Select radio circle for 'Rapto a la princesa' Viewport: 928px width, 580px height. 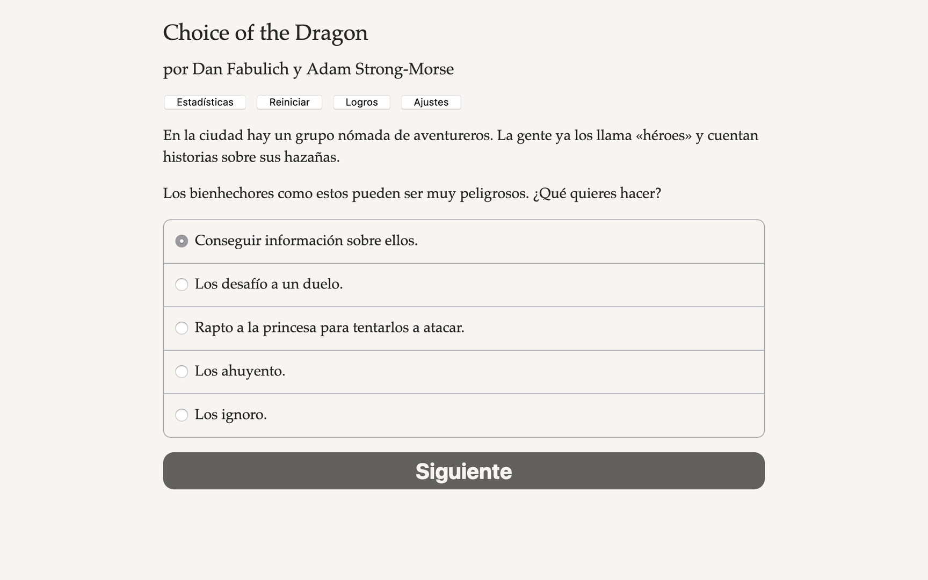pos(182,328)
